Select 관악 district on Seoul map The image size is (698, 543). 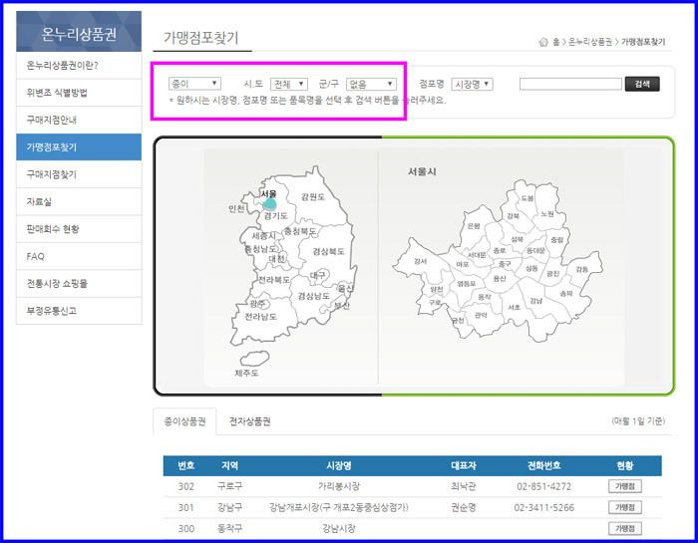coord(481,315)
